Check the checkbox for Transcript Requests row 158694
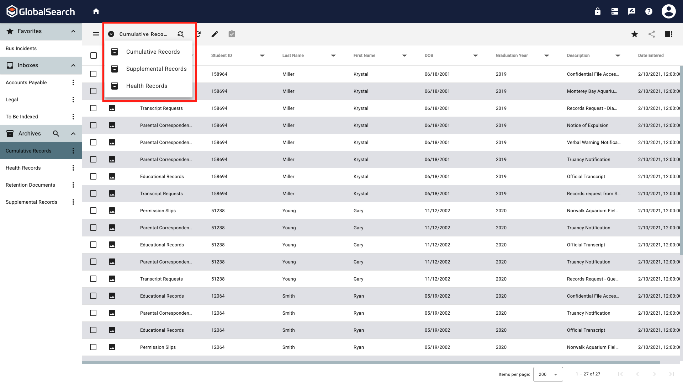683x384 pixels. click(x=93, y=108)
